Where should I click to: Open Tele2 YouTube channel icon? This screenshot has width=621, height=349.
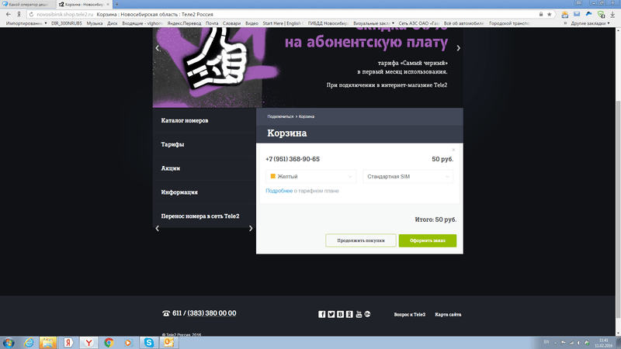(359, 314)
